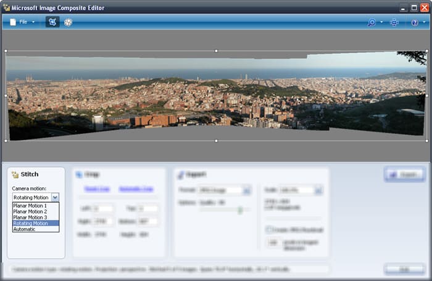The width and height of the screenshot is (432, 281).
Task: Click the app icon in title bar
Action: point(7,7)
